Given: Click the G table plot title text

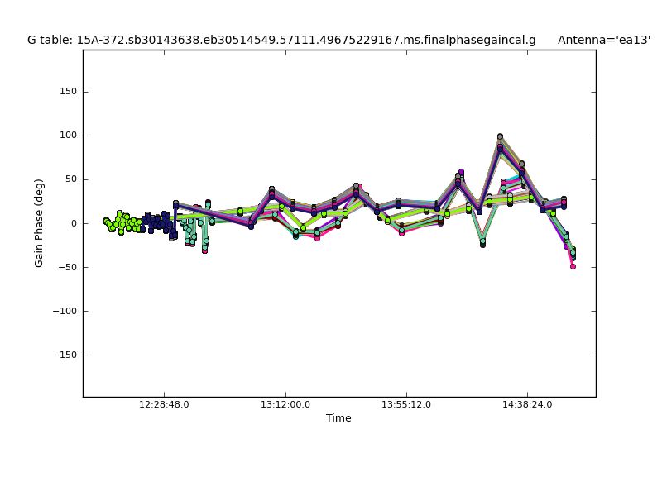Looking at the screenshot, I should tap(281, 40).
